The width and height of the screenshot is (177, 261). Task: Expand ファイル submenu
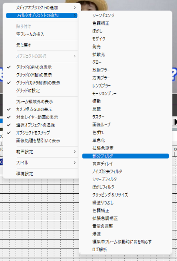(42, 163)
